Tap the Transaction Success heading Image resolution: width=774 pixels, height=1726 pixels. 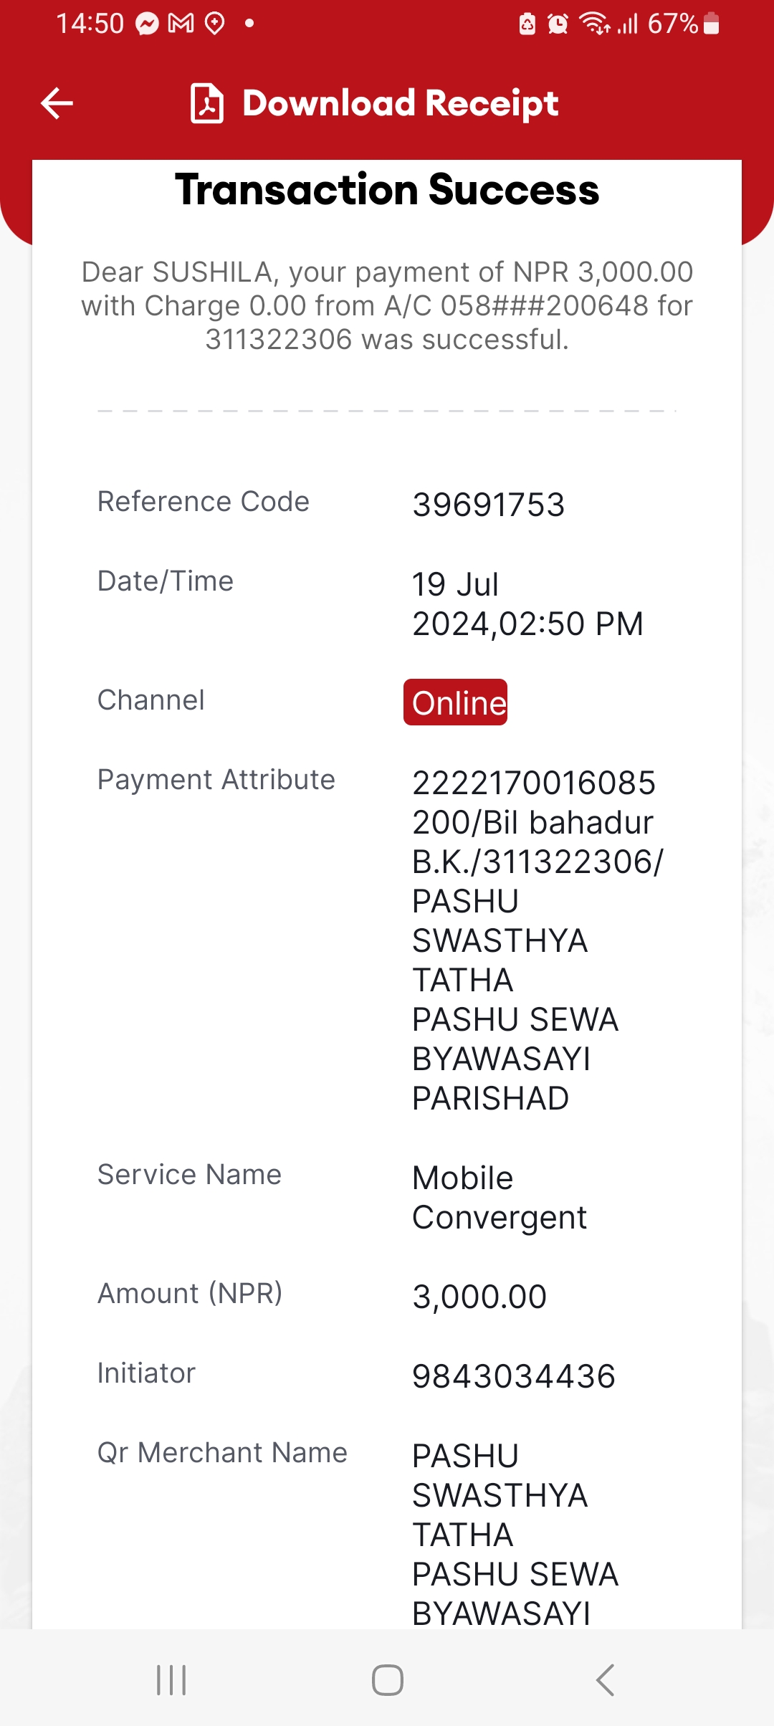click(387, 190)
